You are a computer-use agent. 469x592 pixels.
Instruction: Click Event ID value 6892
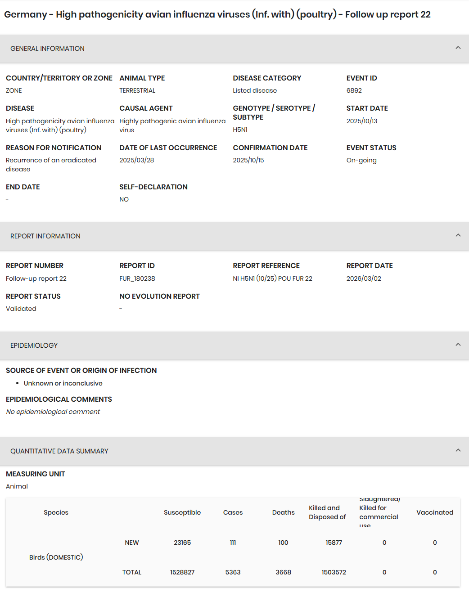point(354,90)
